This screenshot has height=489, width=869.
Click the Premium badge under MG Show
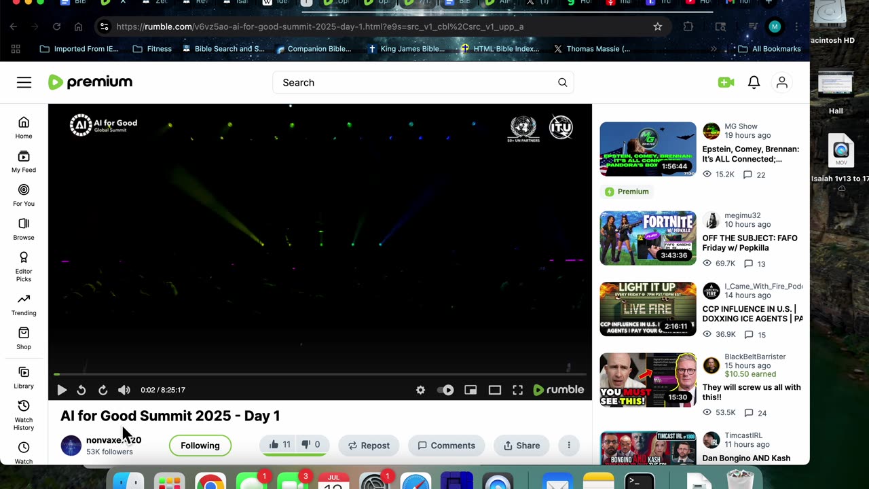pyautogui.click(x=627, y=192)
